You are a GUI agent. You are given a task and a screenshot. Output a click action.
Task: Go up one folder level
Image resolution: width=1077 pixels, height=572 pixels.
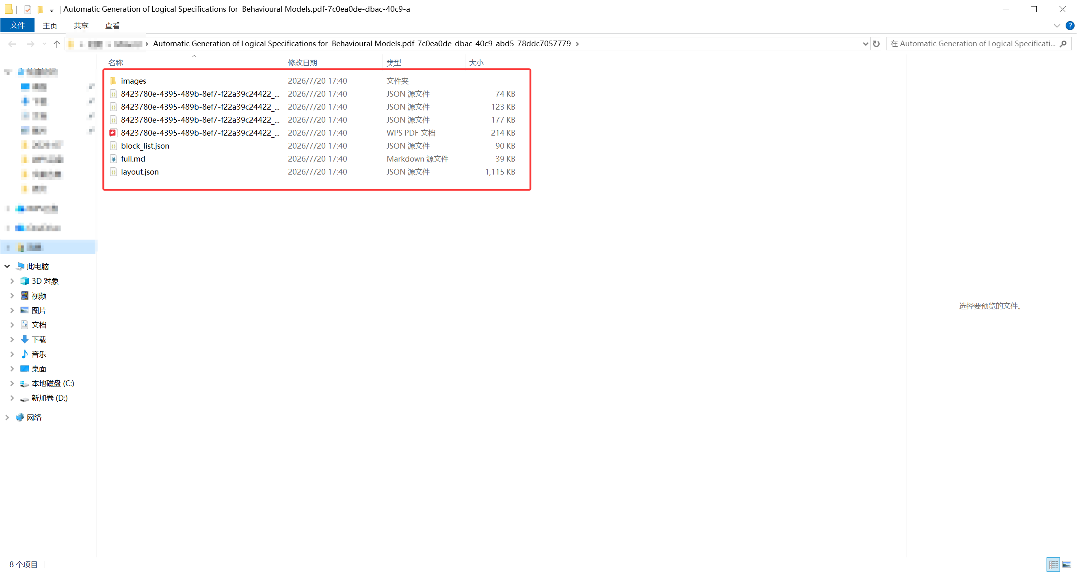pyautogui.click(x=57, y=44)
